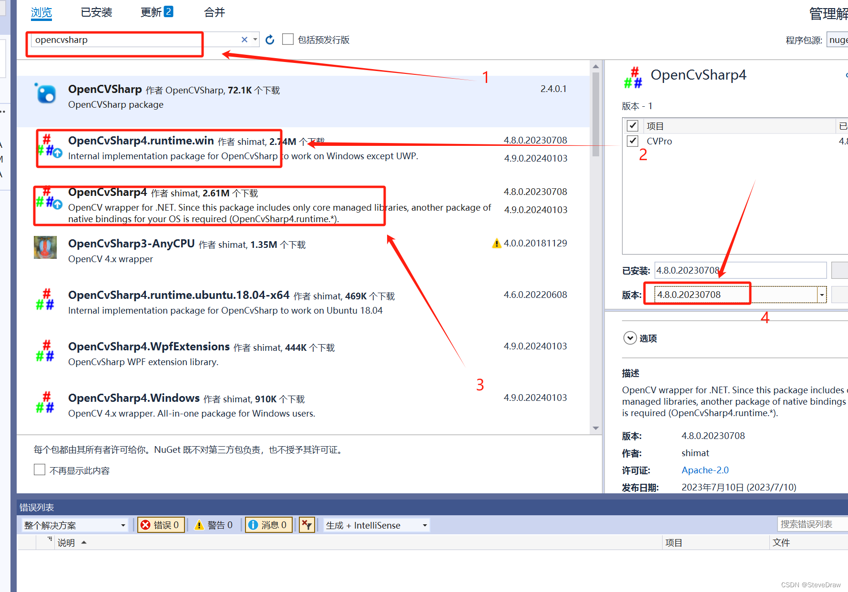Image resolution: width=848 pixels, height=592 pixels.
Task: Click the 项目 column header in details pane
Action: point(739,126)
